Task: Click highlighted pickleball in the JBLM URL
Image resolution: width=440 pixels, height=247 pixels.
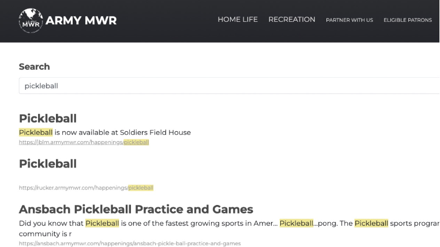Action: point(136,142)
